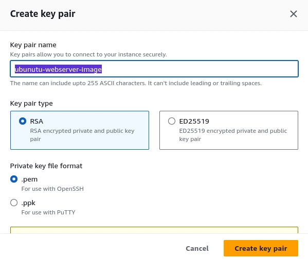The height and width of the screenshot is (259, 308).
Task: Click the Private key file format heading
Action: 46,166
